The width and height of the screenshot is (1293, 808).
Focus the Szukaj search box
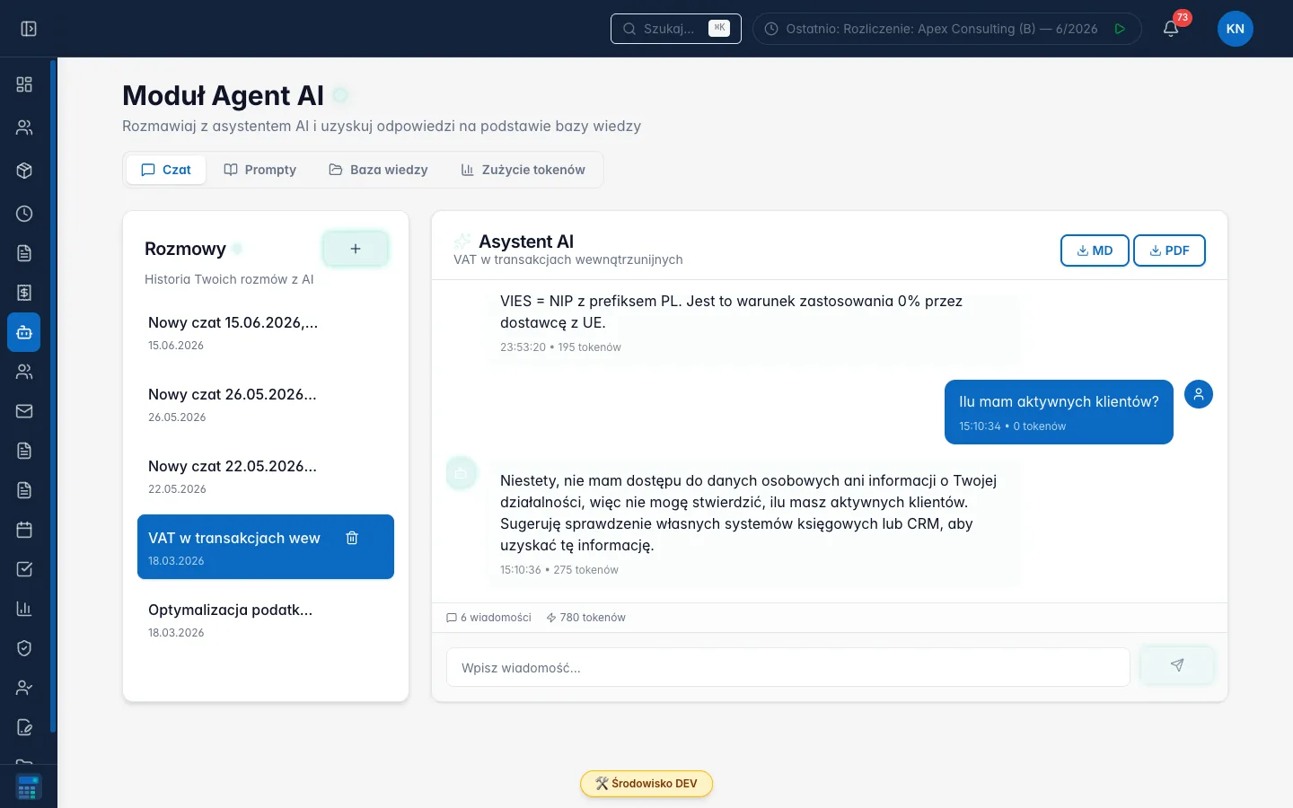point(676,29)
